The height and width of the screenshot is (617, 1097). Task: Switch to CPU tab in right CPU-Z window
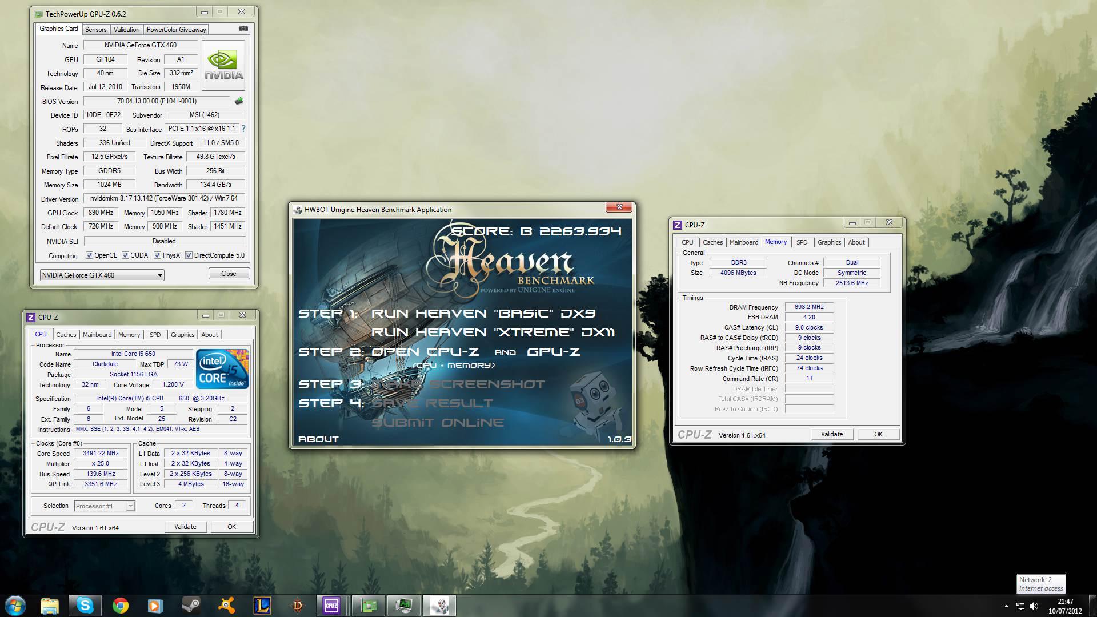click(x=687, y=242)
